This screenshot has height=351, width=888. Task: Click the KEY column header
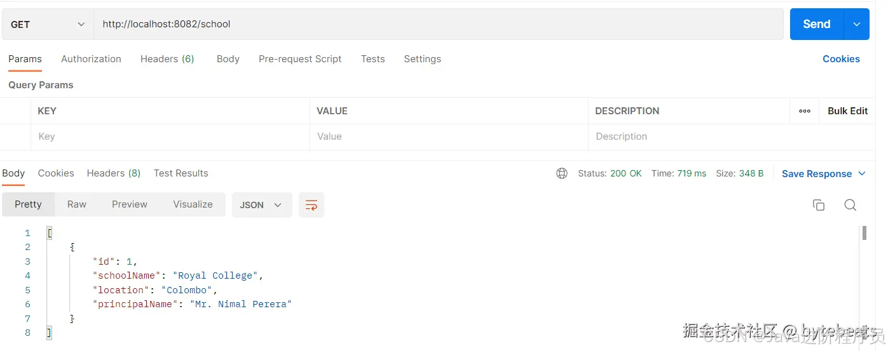(47, 111)
